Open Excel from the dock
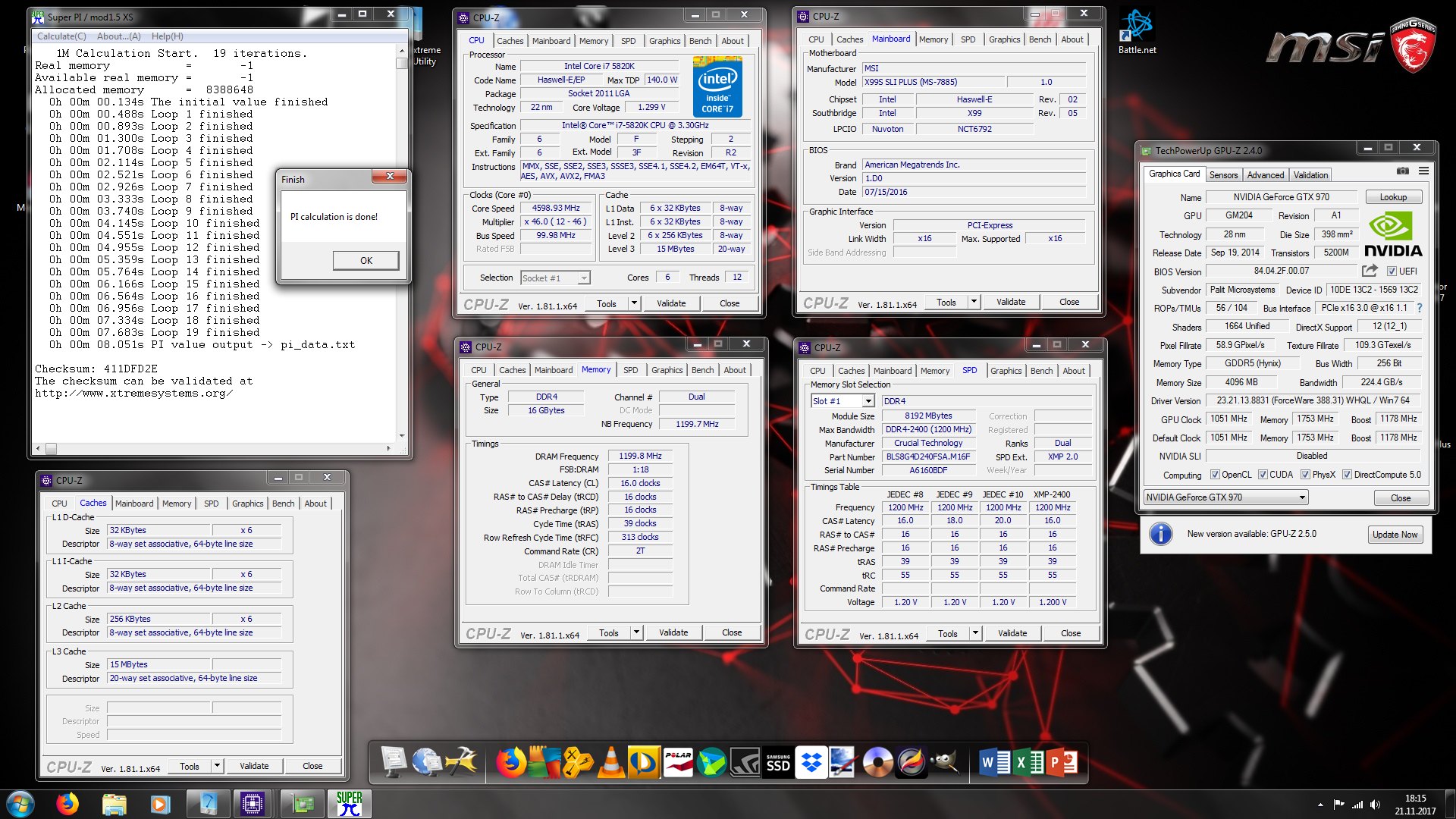The width and height of the screenshot is (1456, 819). coord(1028,762)
